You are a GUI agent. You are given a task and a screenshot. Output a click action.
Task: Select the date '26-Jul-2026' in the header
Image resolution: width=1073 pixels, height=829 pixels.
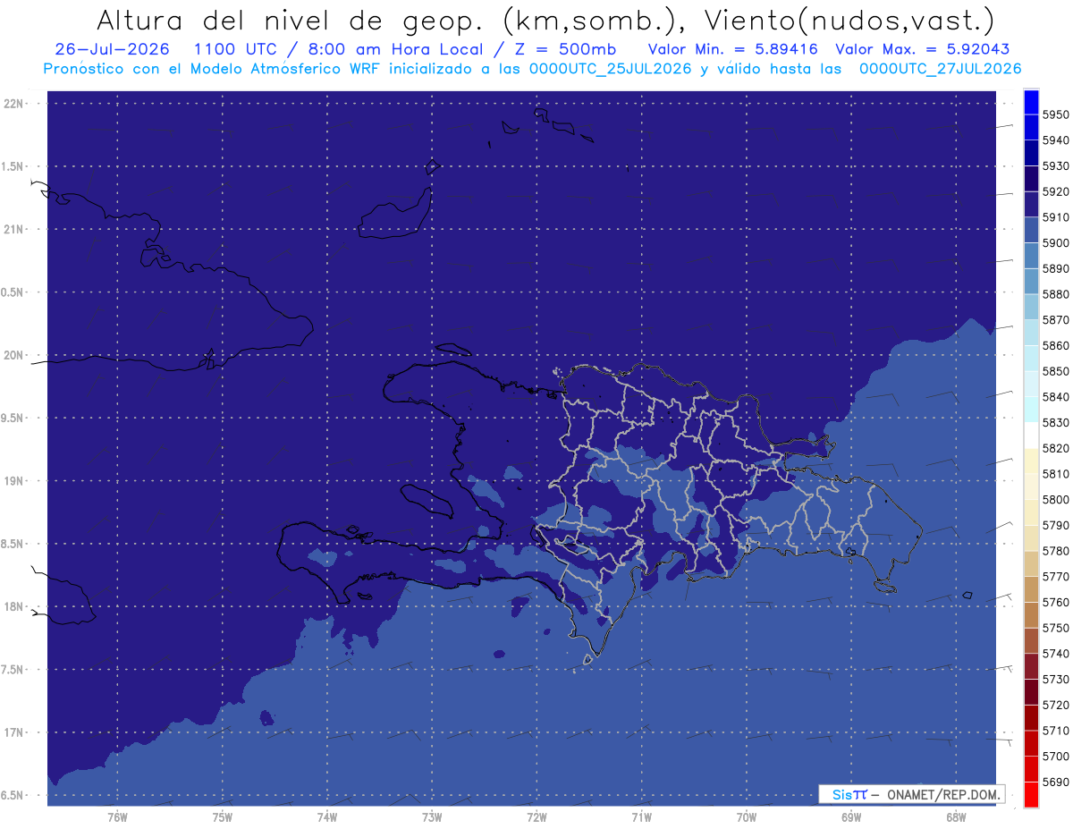click(x=112, y=49)
